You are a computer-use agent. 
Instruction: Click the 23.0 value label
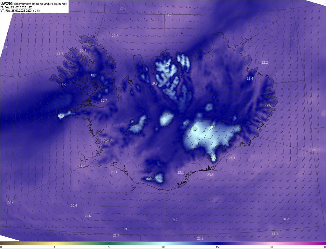[x=109, y=141]
